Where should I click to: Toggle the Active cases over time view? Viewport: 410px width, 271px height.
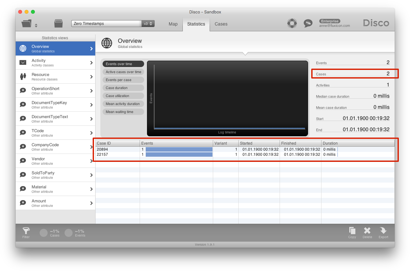[x=123, y=72]
